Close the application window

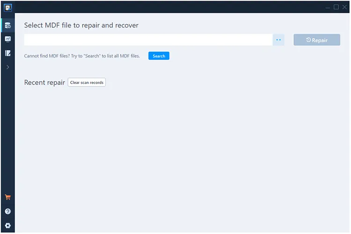[344, 7]
